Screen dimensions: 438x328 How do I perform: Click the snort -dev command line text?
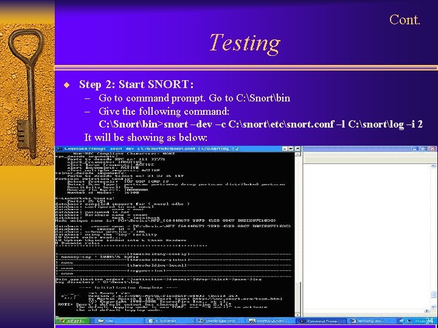(x=260, y=124)
